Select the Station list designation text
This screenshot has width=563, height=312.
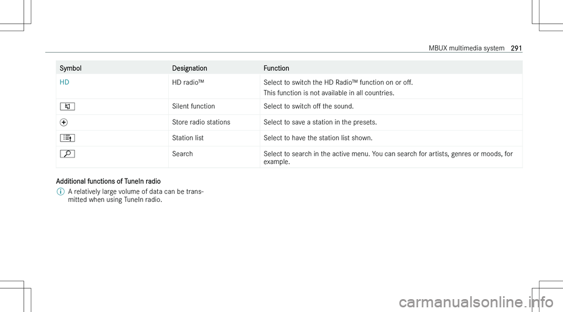188,138
